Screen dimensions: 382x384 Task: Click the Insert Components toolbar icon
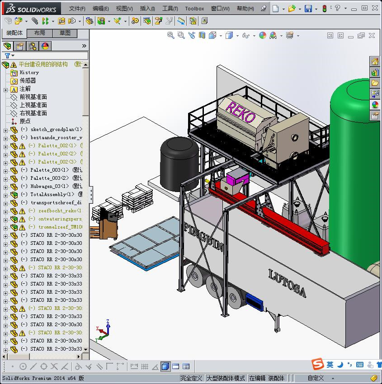[19, 21]
